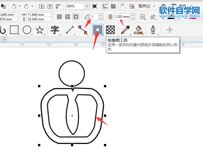Select the Star tool
203x157 pixels.
40,30
